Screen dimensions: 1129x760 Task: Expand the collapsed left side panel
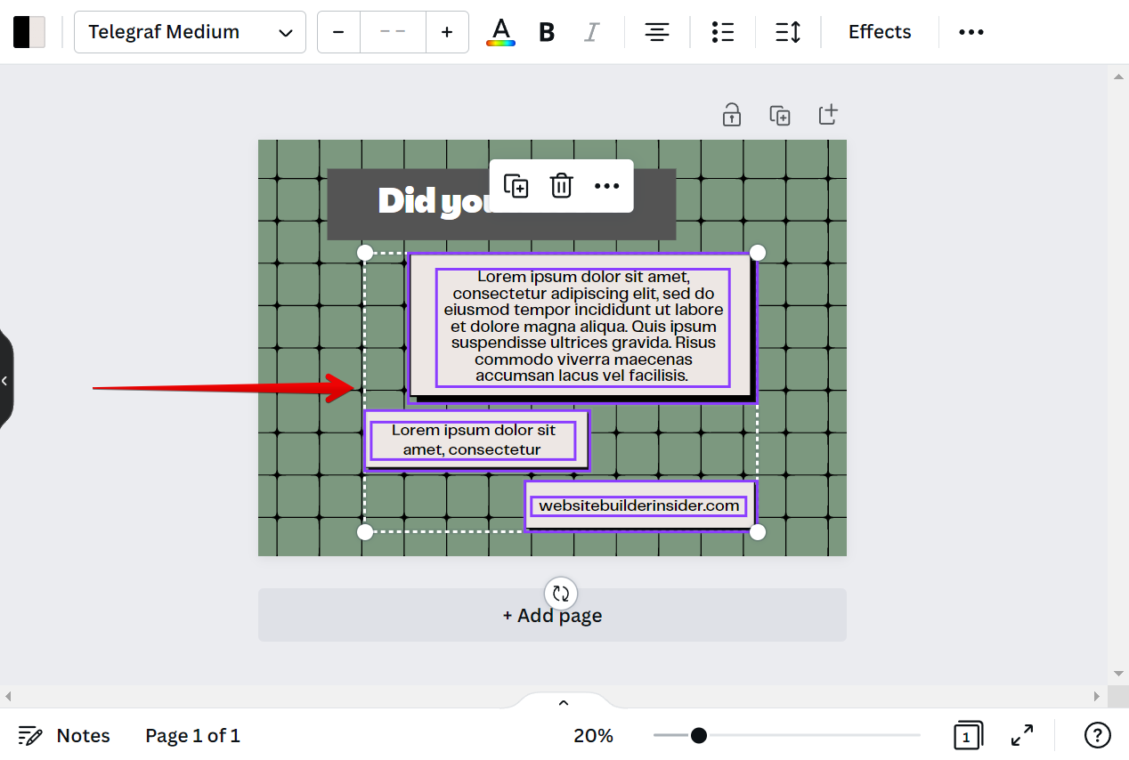[x=5, y=380]
